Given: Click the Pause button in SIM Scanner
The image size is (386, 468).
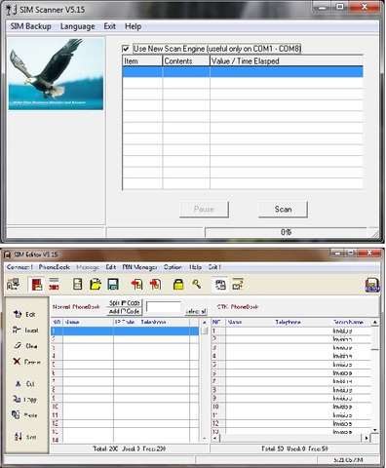Looking at the screenshot, I should (204, 210).
